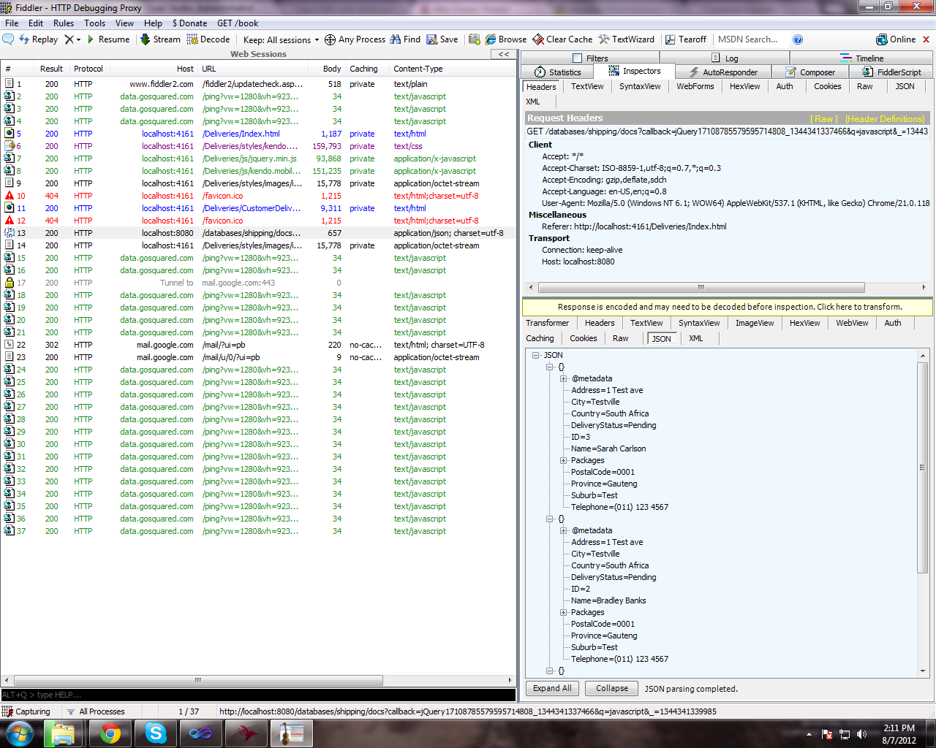Click the Windows Start button
This screenshot has height=748, width=936.
pyautogui.click(x=20, y=733)
